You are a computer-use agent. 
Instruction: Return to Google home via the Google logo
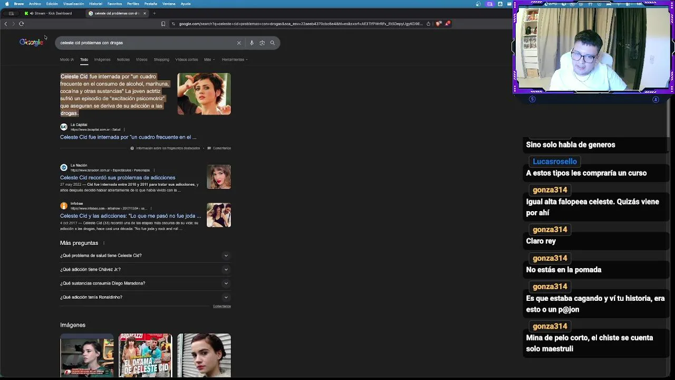point(31,42)
